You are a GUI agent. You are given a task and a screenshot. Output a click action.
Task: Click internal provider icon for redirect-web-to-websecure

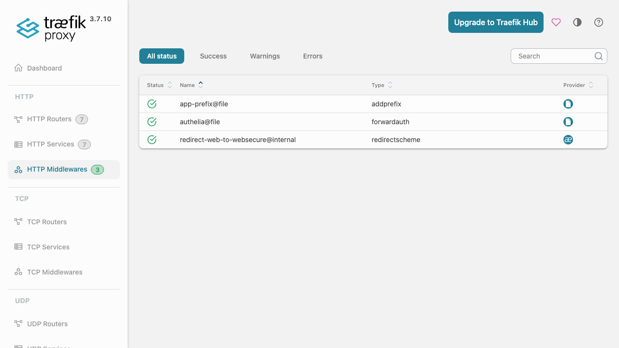(568, 140)
